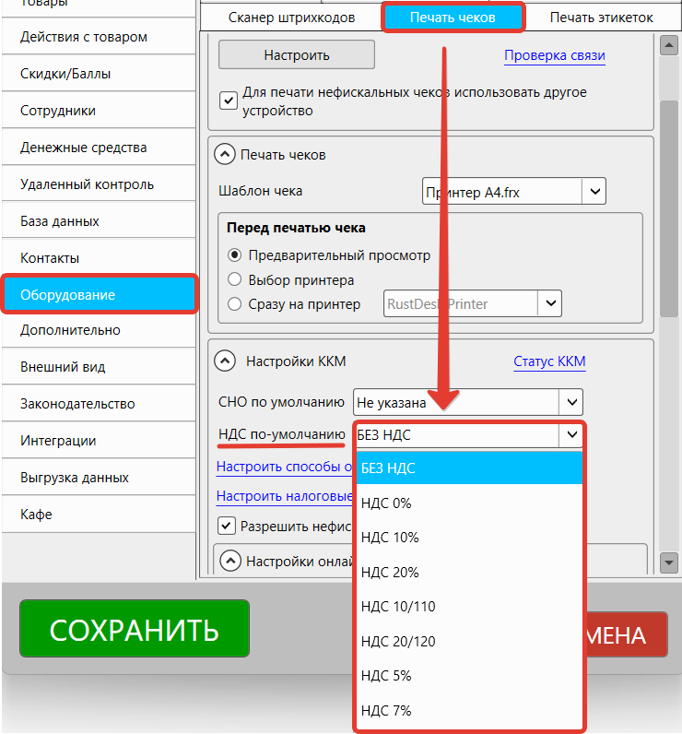Collapse the Печать чеков section chevron

pyautogui.click(x=224, y=155)
